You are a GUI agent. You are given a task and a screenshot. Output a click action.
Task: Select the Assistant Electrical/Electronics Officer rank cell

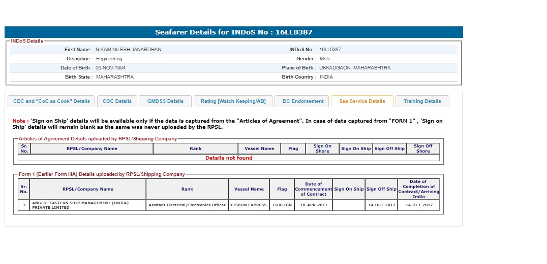point(187,205)
